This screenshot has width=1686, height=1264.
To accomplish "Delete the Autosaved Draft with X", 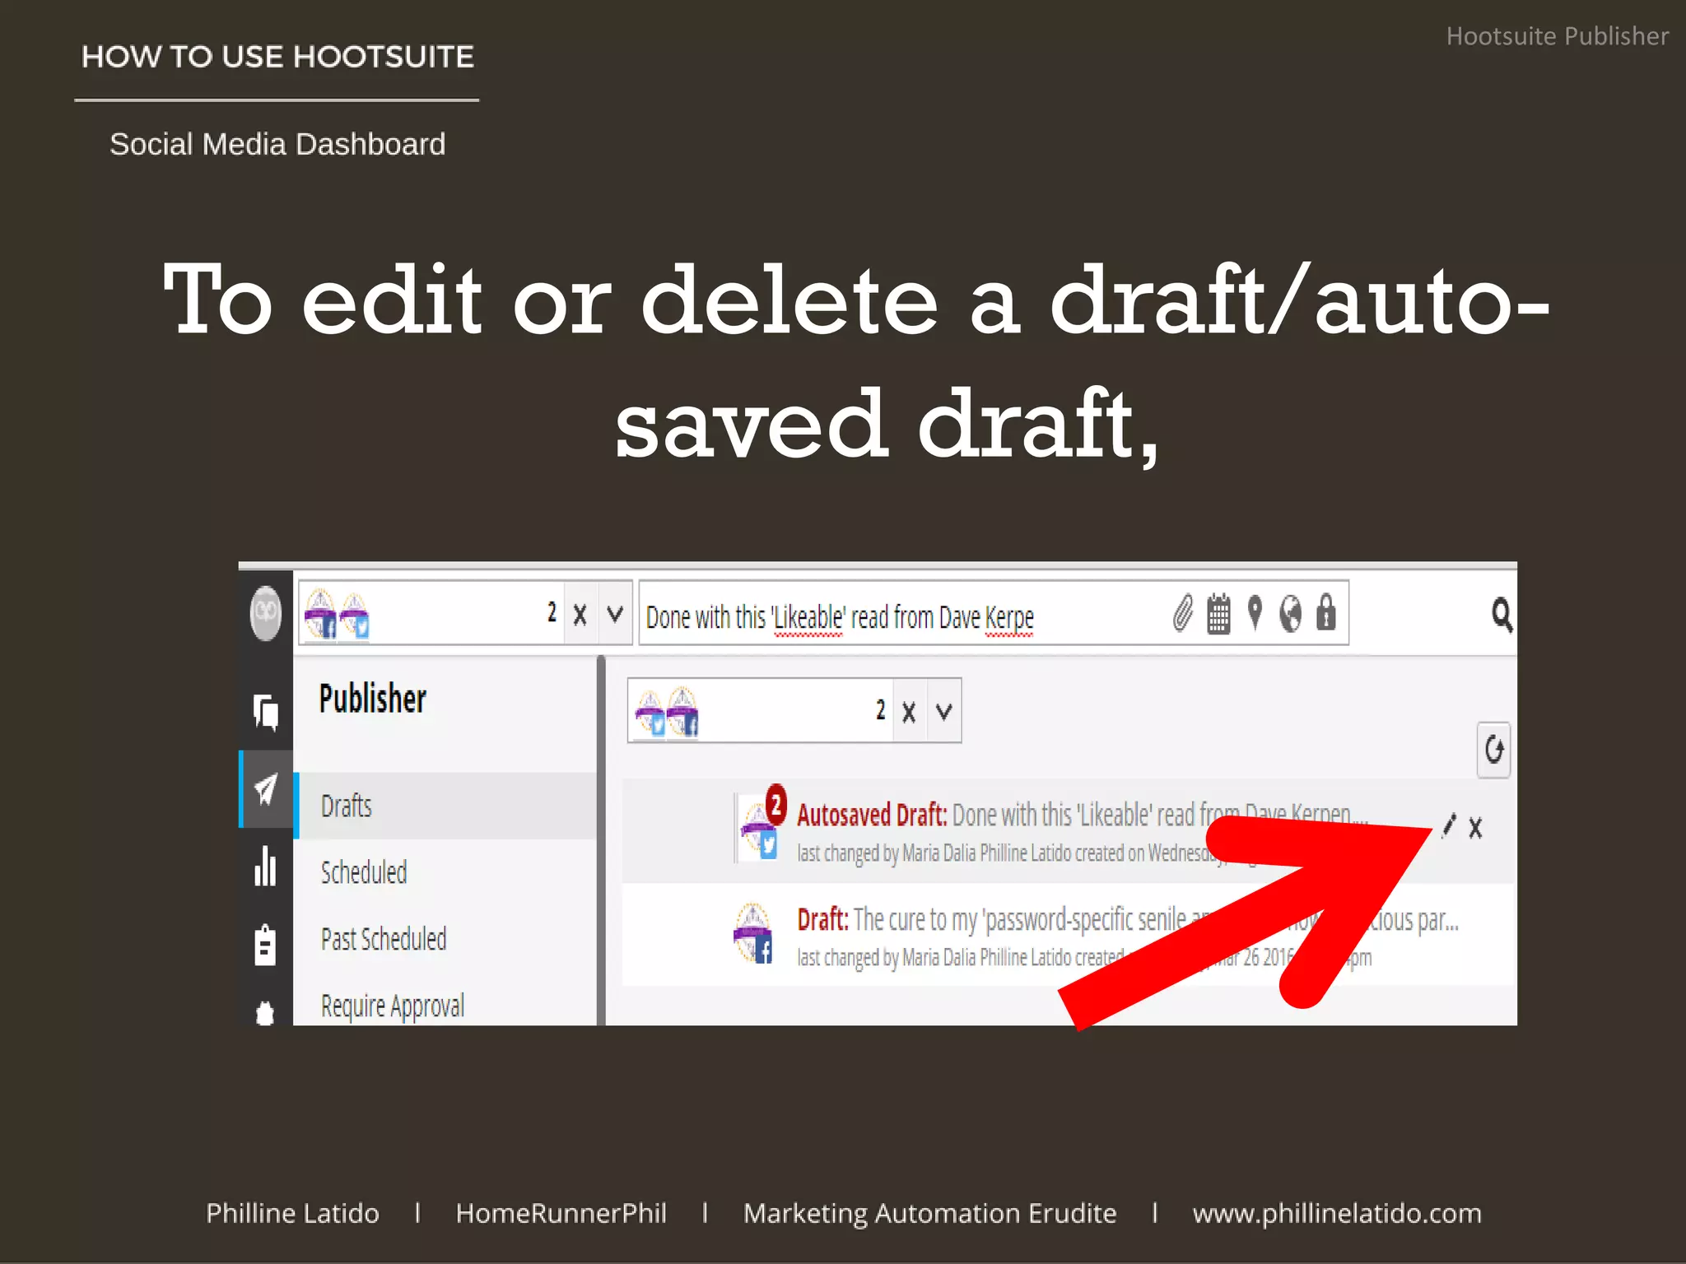I will coord(1475,828).
